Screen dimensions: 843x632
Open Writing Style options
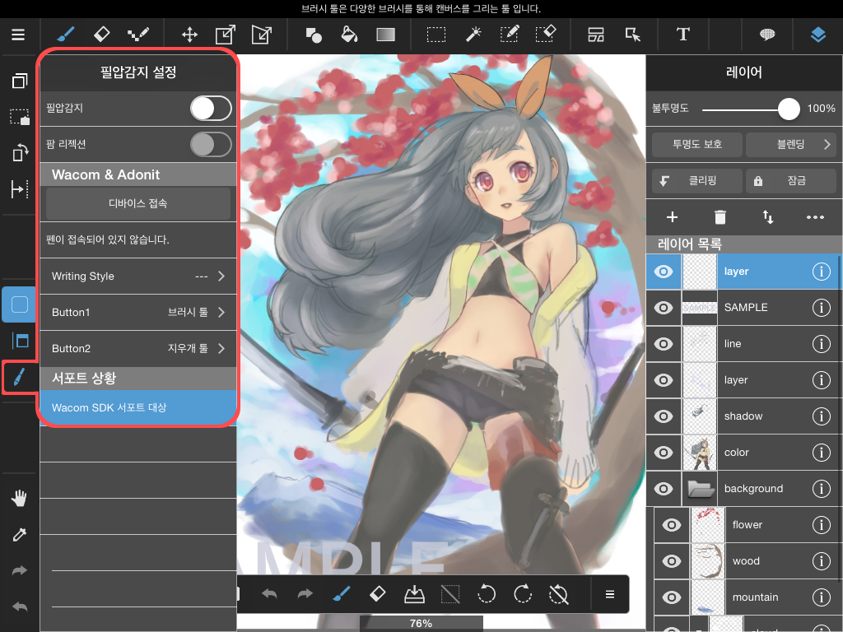(138, 276)
